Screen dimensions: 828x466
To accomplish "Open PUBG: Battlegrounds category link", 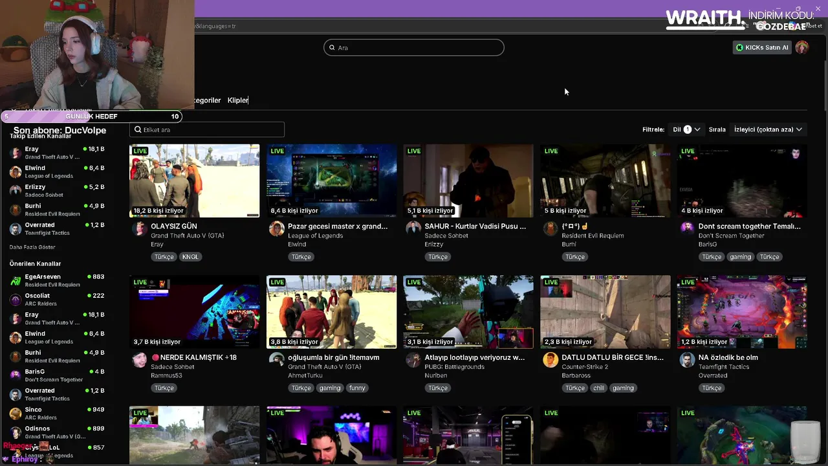I will point(455,367).
